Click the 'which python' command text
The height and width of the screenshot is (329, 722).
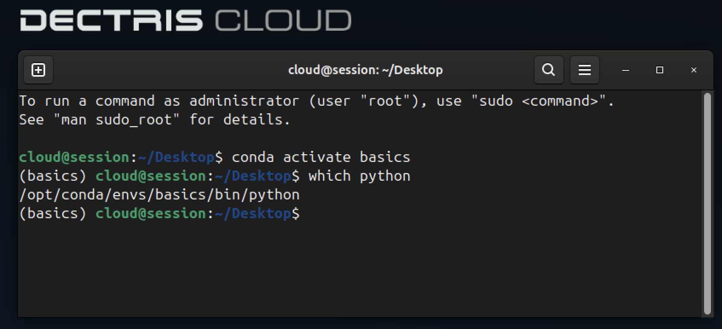click(359, 176)
